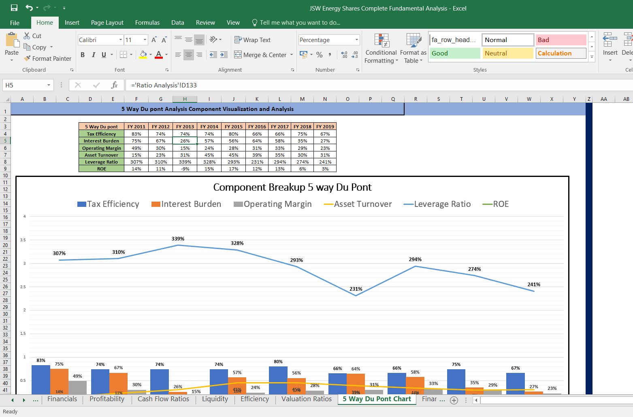Toggle Italic formatting
The height and width of the screenshot is (417, 633).
click(94, 55)
